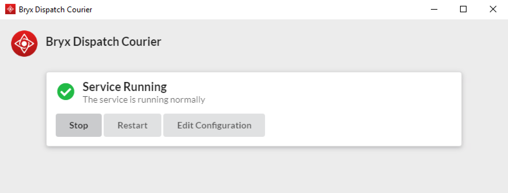The height and width of the screenshot is (193, 508).
Task: Click the "Service Running" heading
Action: (125, 86)
